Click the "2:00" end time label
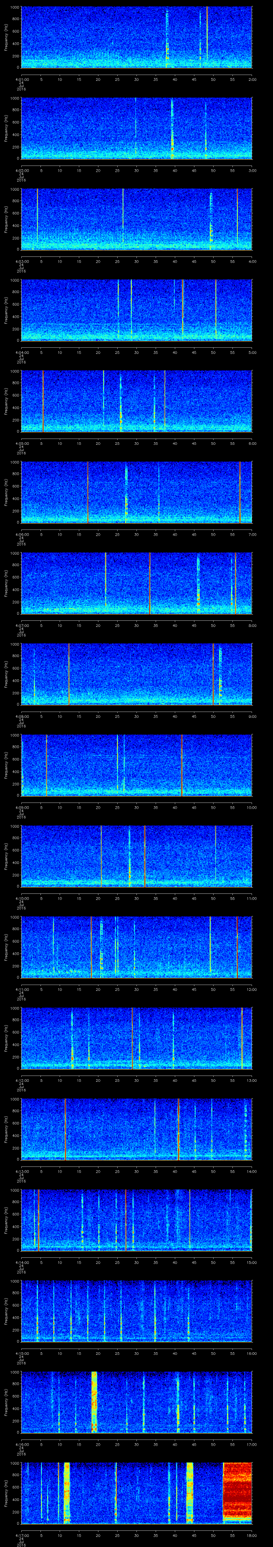Viewport: 273px width, 1547px height. point(252,79)
